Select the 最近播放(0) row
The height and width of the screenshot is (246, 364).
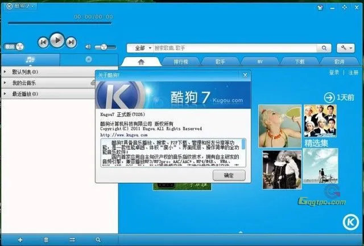coord(49,94)
